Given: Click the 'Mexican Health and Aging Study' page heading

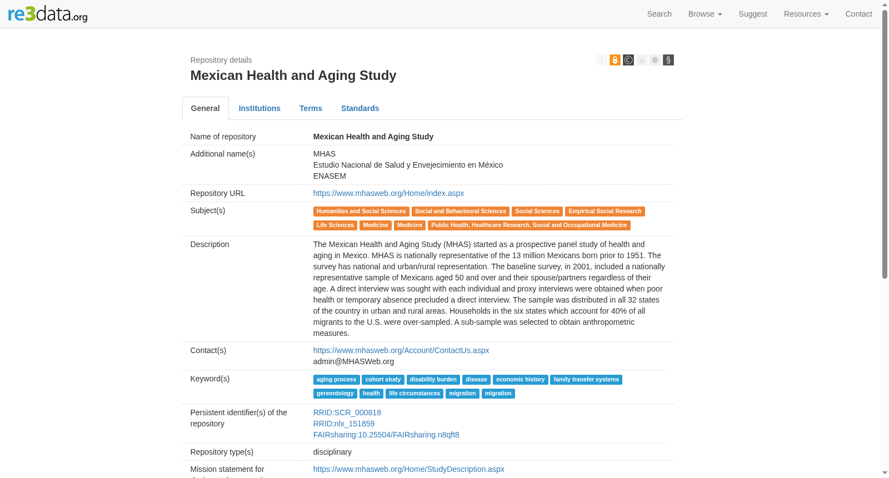Looking at the screenshot, I should 293,76.
